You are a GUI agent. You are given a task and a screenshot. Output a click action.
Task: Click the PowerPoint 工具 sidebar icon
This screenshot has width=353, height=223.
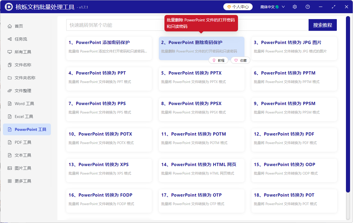click(x=10, y=129)
